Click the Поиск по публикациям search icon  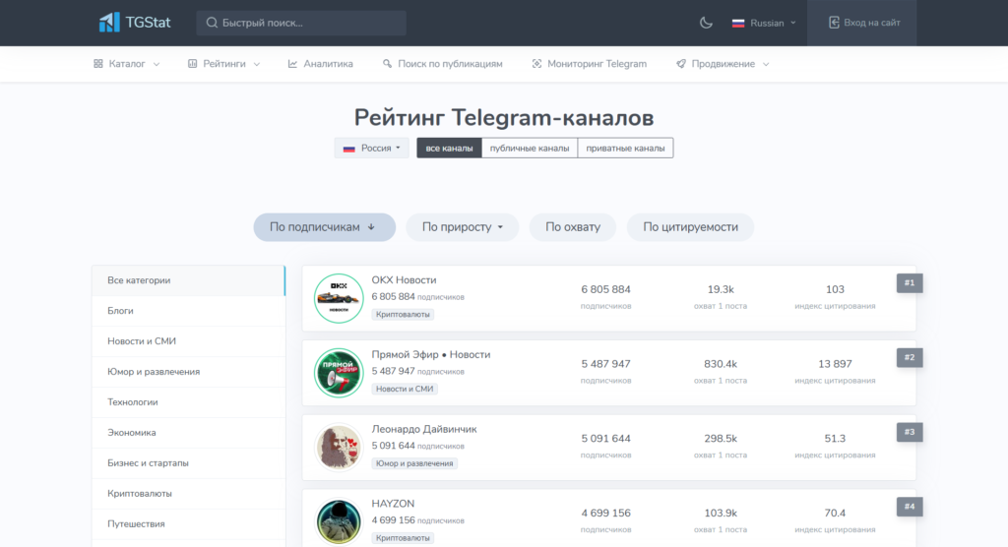point(387,64)
